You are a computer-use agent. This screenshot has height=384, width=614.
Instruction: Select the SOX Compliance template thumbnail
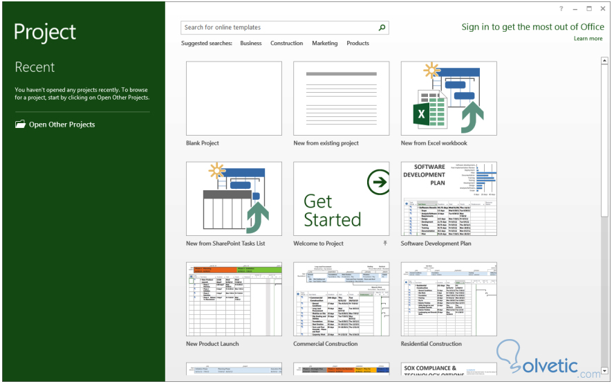pos(449,369)
